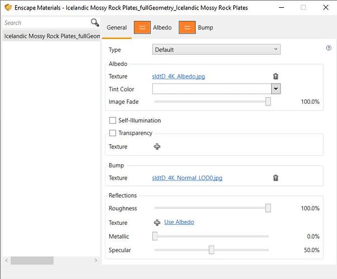Click the Image Fade 100.0% value

pos(310,102)
